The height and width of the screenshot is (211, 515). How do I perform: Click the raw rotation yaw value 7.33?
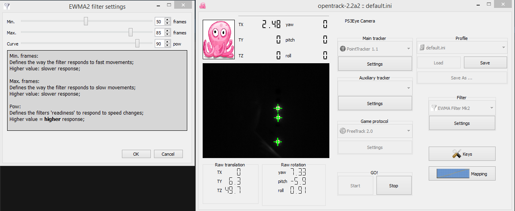pyautogui.click(x=298, y=172)
